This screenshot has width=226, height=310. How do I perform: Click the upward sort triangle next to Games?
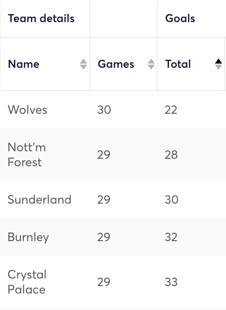151,61
